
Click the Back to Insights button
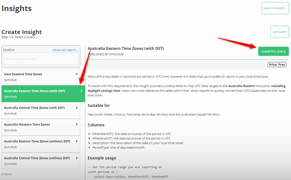coord(275,8)
